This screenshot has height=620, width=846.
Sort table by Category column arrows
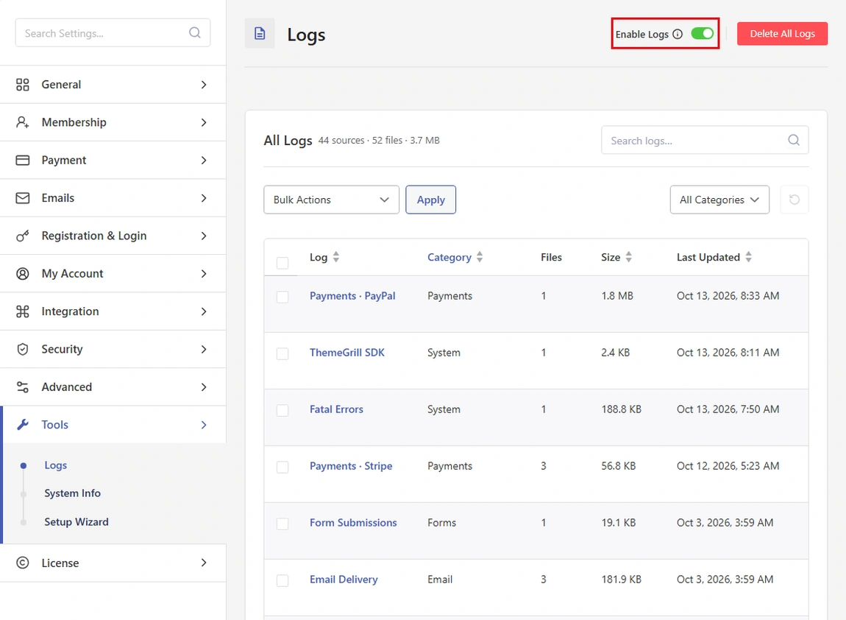click(480, 257)
